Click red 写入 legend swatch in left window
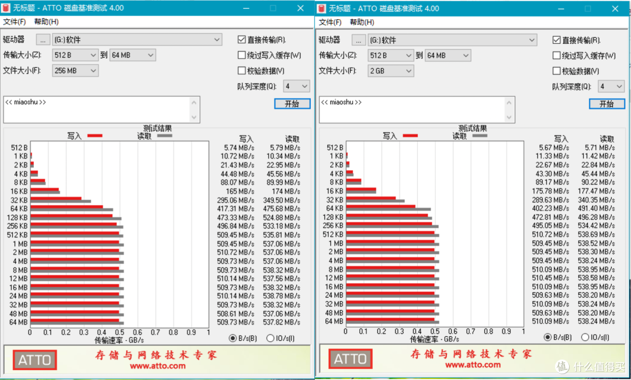This screenshot has width=631, height=380. 95,136
